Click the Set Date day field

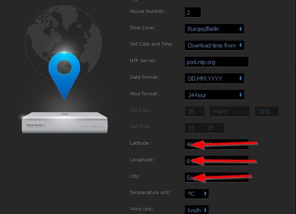[x=195, y=111]
